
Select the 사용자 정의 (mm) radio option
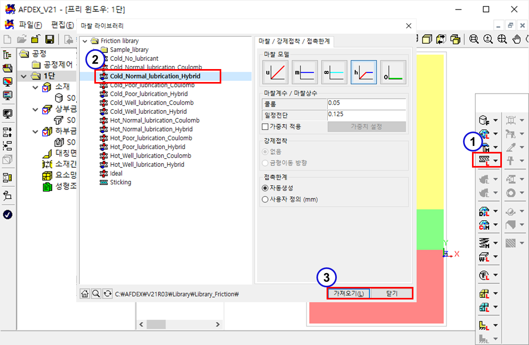pyautogui.click(x=265, y=199)
